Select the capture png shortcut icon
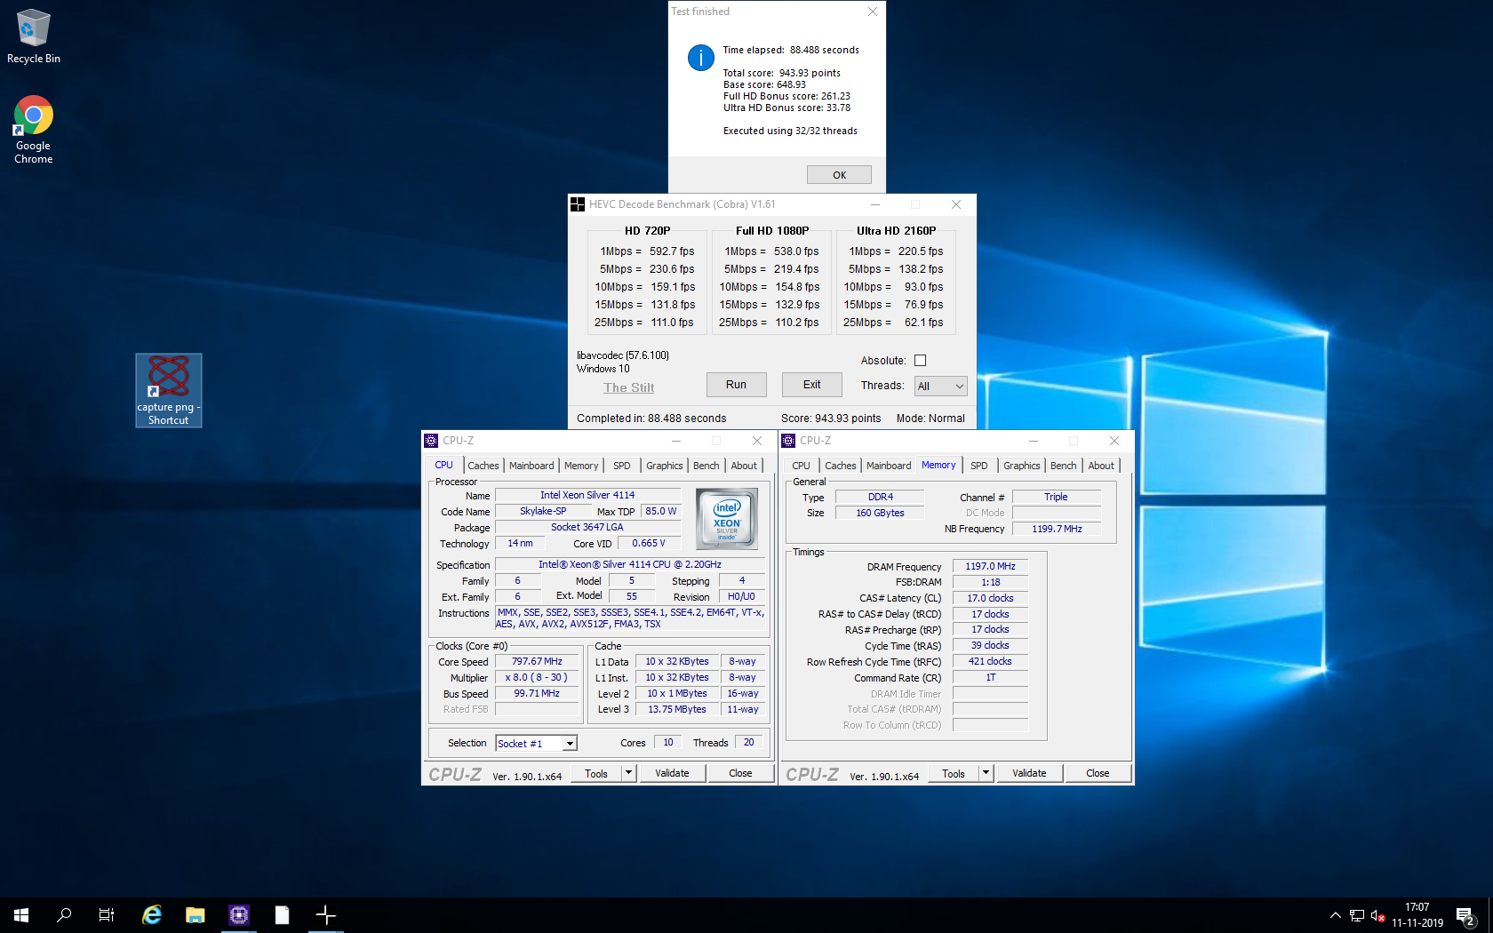Screen dimensions: 1493x933 (169, 390)
